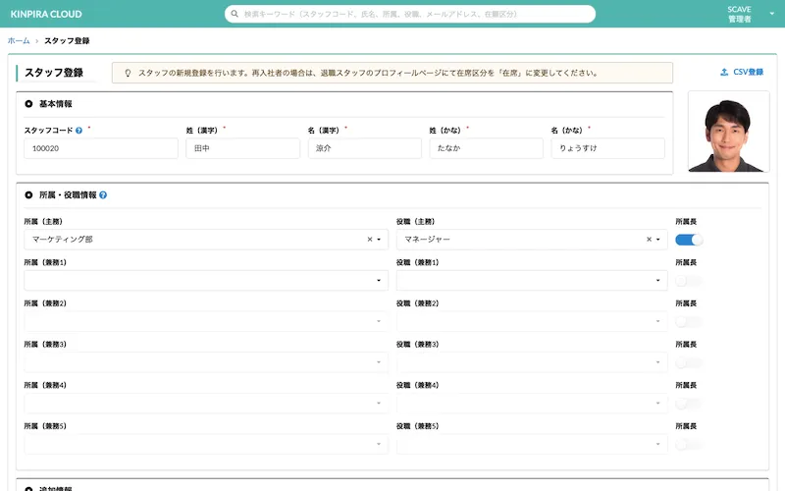
Task: Collapse the 基本情報 section icon
Action: (x=28, y=103)
